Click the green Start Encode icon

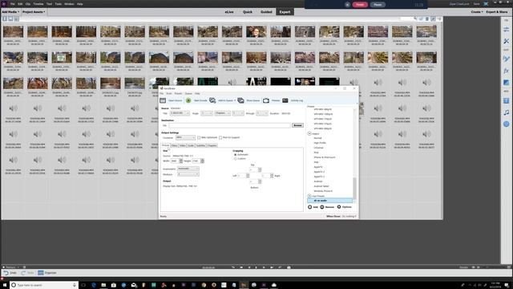pos(188,100)
